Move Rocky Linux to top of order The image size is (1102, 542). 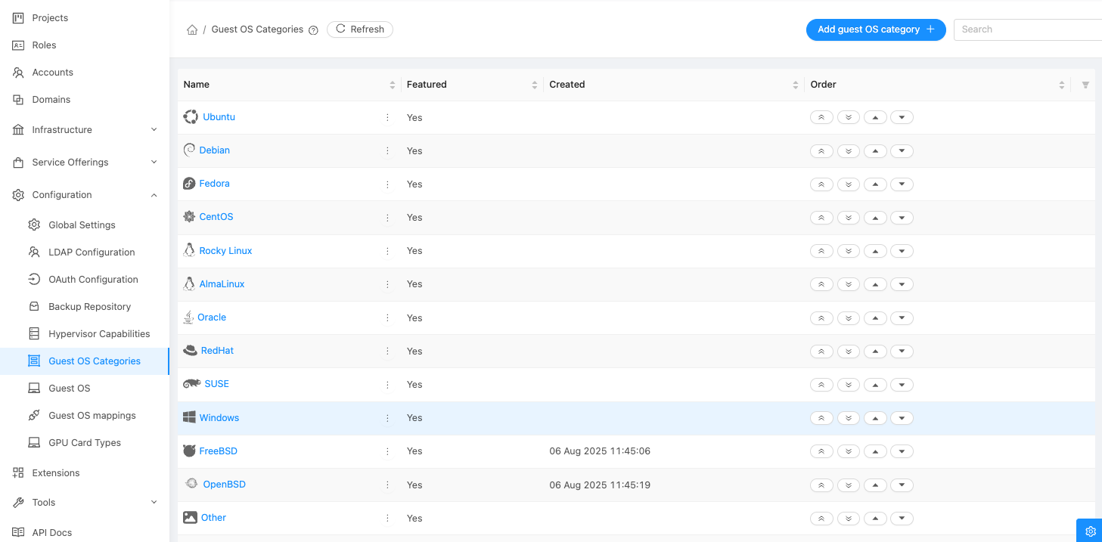coord(821,250)
